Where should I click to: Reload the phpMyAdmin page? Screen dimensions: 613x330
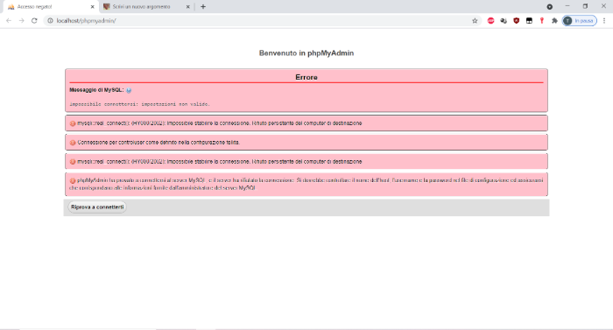[34, 21]
